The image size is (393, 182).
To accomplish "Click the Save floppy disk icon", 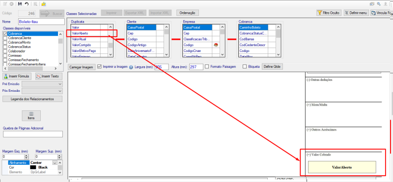I will click(x=20, y=4).
